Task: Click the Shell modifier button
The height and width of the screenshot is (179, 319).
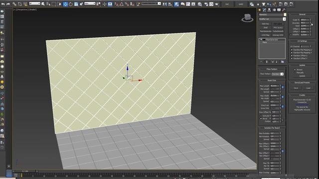Action: [266, 28]
